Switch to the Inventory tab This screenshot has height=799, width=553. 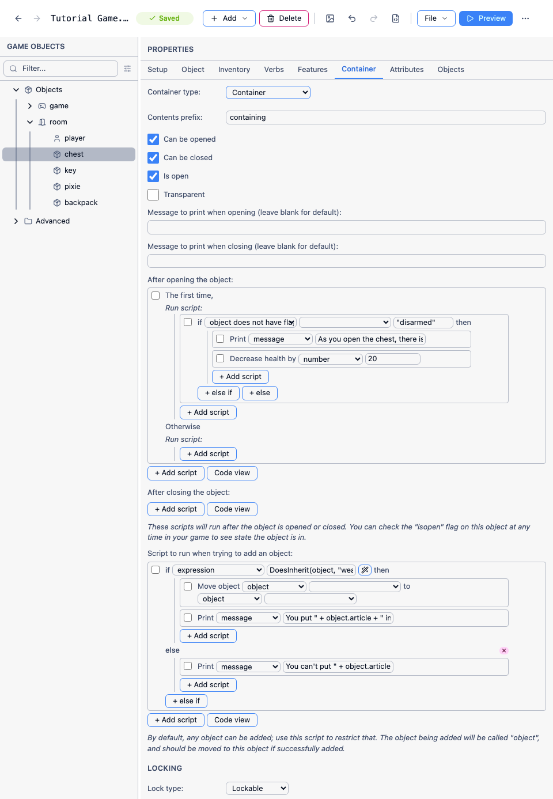pyautogui.click(x=234, y=70)
